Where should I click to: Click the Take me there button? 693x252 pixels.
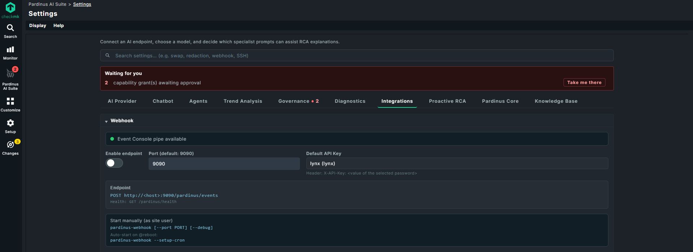point(584,83)
